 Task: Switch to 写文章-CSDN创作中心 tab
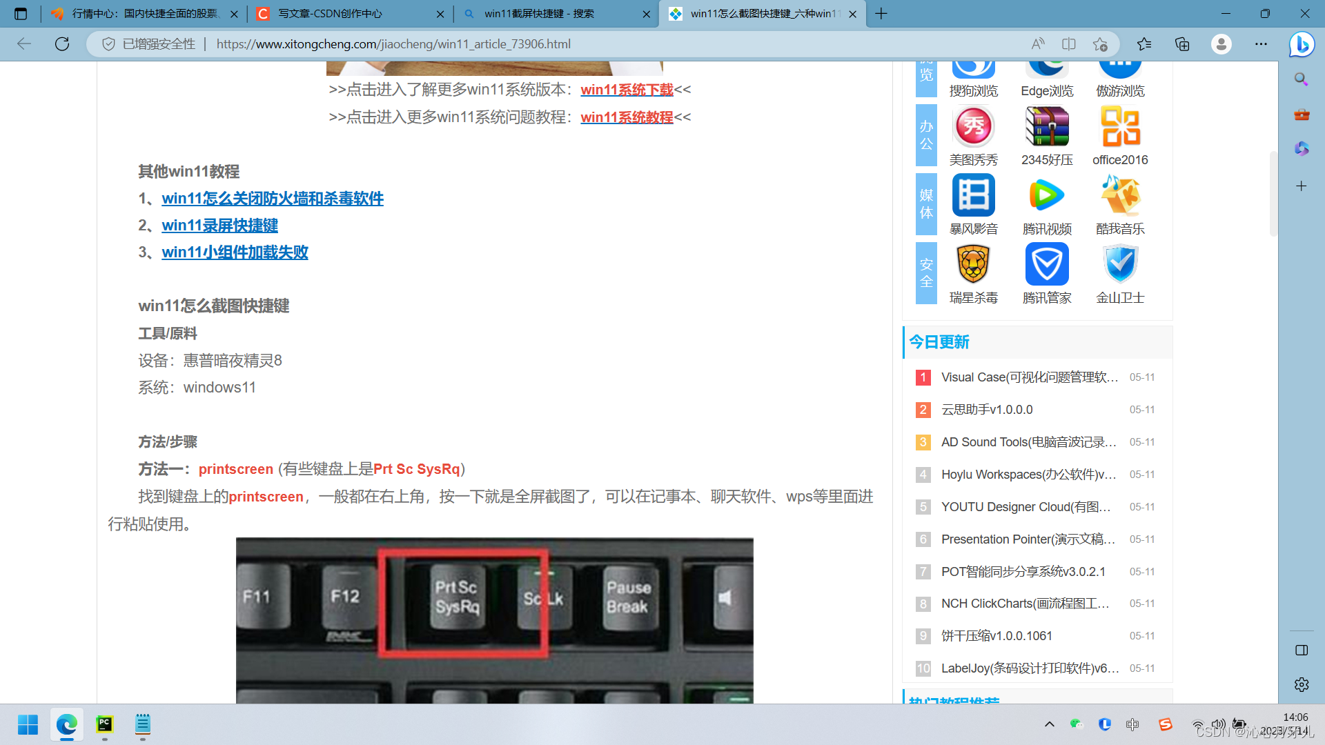(330, 13)
